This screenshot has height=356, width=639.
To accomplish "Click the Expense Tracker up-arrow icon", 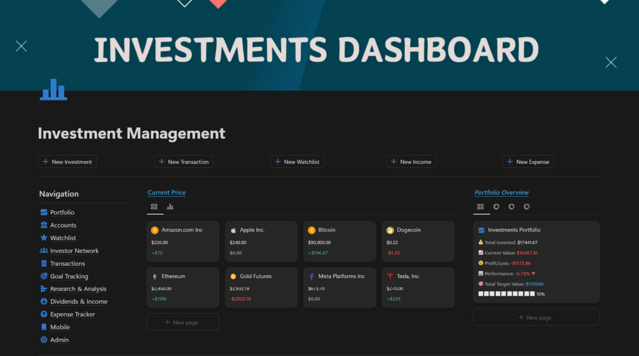I will [x=44, y=314].
